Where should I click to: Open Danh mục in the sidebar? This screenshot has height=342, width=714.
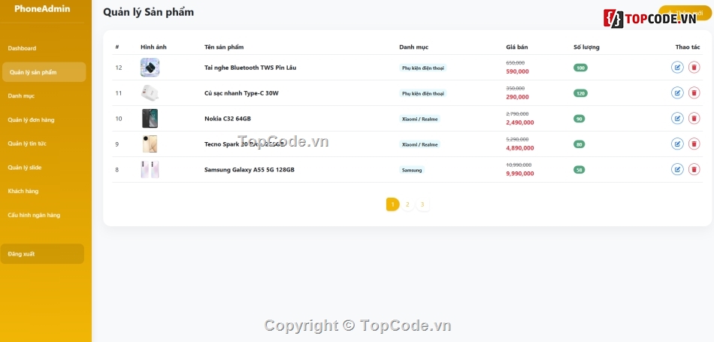pyautogui.click(x=21, y=96)
